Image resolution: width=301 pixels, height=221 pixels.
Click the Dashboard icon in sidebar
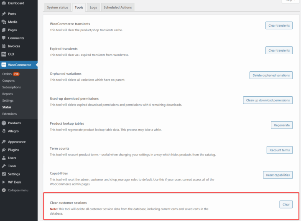4,3
